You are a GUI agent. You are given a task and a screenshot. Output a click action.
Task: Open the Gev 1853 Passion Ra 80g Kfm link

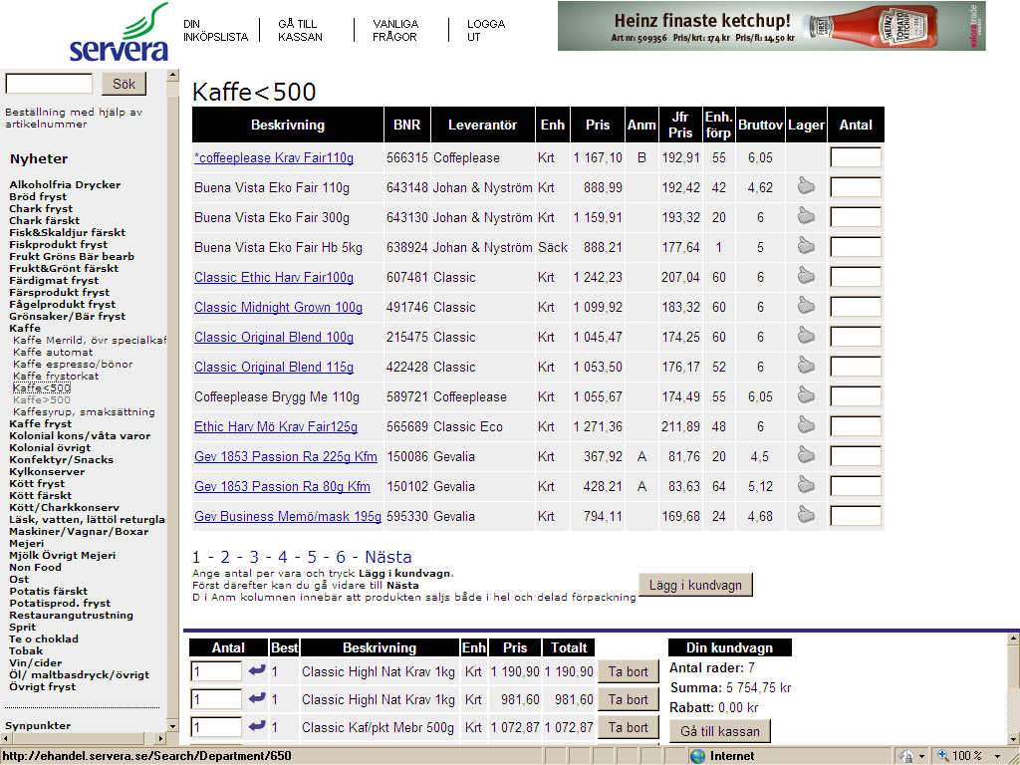[x=282, y=487]
